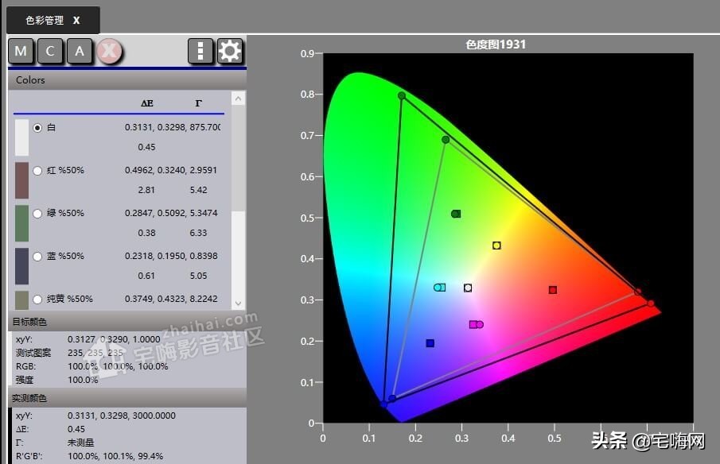Select the 蓝 %50% radio button
Image resolution: width=720 pixels, height=464 pixels.
37,256
